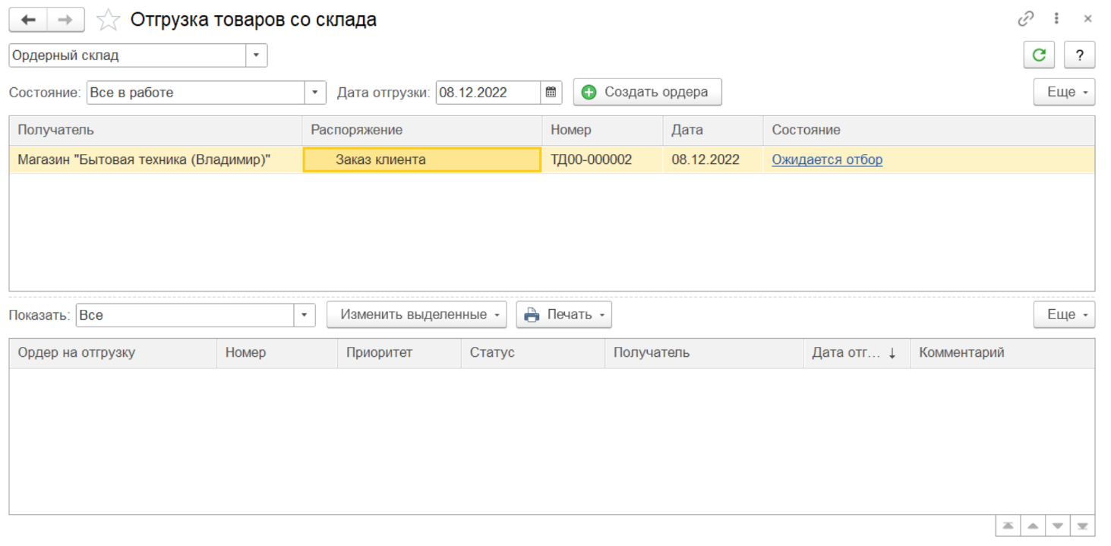Open help with the question mark button

(1079, 55)
